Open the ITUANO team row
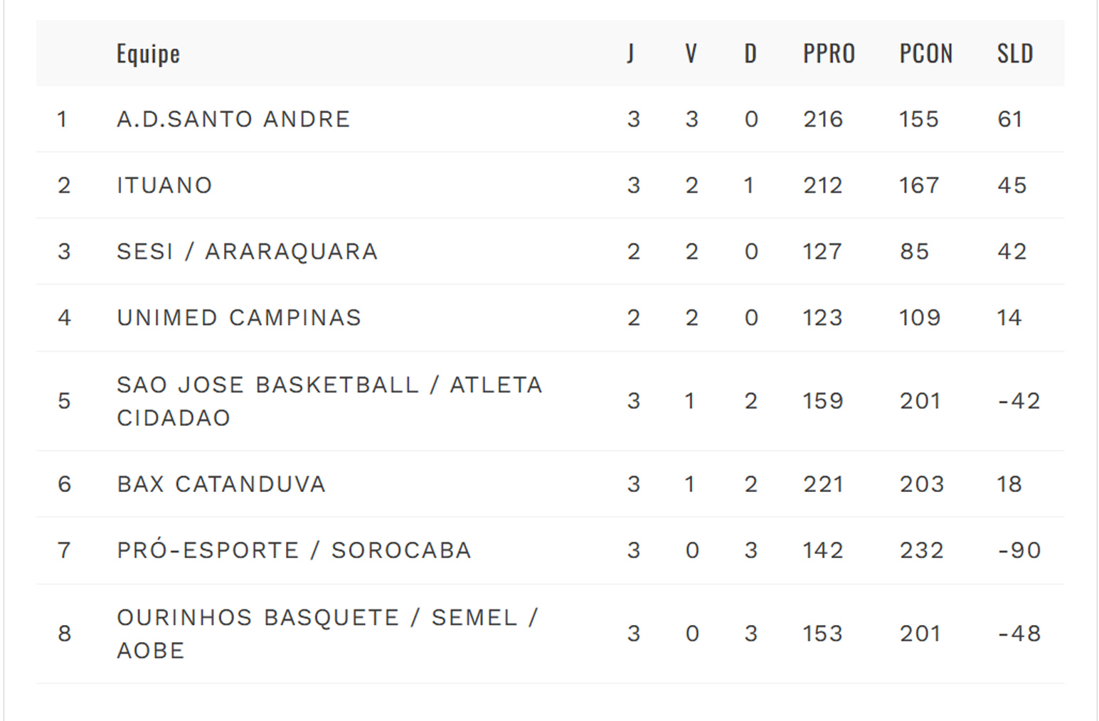This screenshot has width=1099, height=721. pyautogui.click(x=164, y=185)
